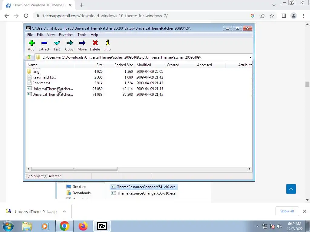
Task: Open the Edit menu
Action: pyautogui.click(x=40, y=35)
